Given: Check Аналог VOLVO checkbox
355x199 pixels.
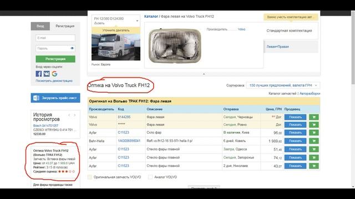Looking at the screenshot, I should [150, 177].
